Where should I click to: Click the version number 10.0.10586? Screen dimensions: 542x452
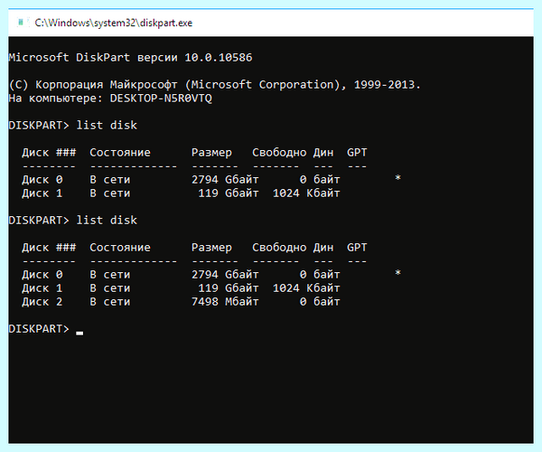click(x=219, y=58)
